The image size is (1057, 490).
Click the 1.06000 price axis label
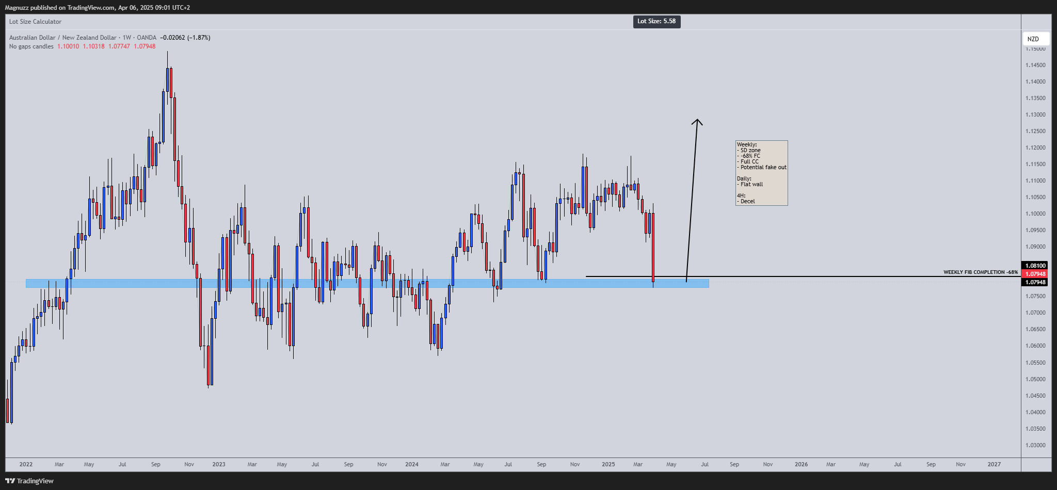pyautogui.click(x=1035, y=346)
